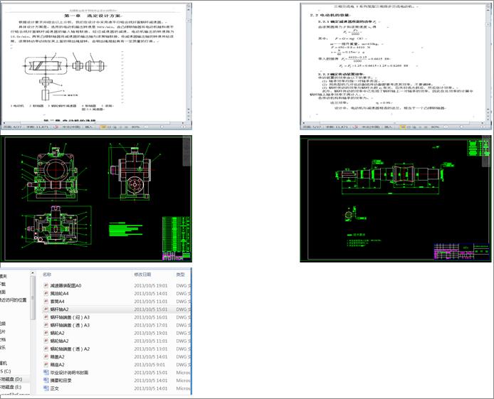Select the 箱座A2 drawing file
Screen dimensions: 494x399
(x=57, y=365)
